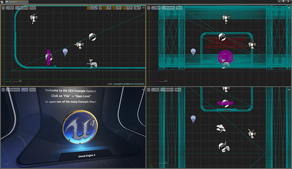
Task: Click the Top view type button
Action: [x=155, y=90]
